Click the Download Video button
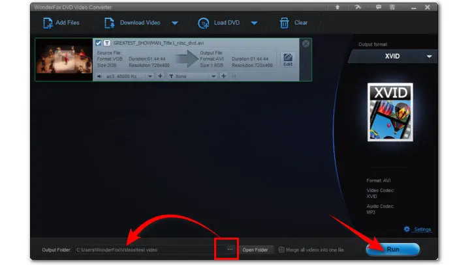457x265 pixels. 133,23
